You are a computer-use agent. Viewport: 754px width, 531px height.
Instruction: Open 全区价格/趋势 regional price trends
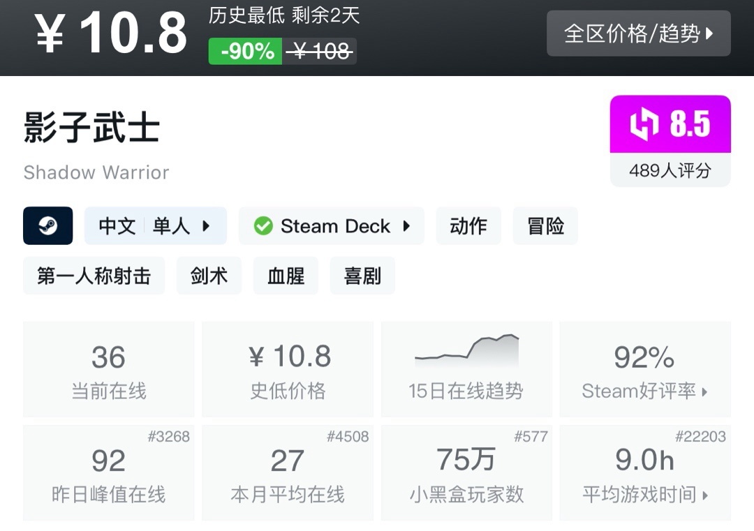pyautogui.click(x=638, y=33)
